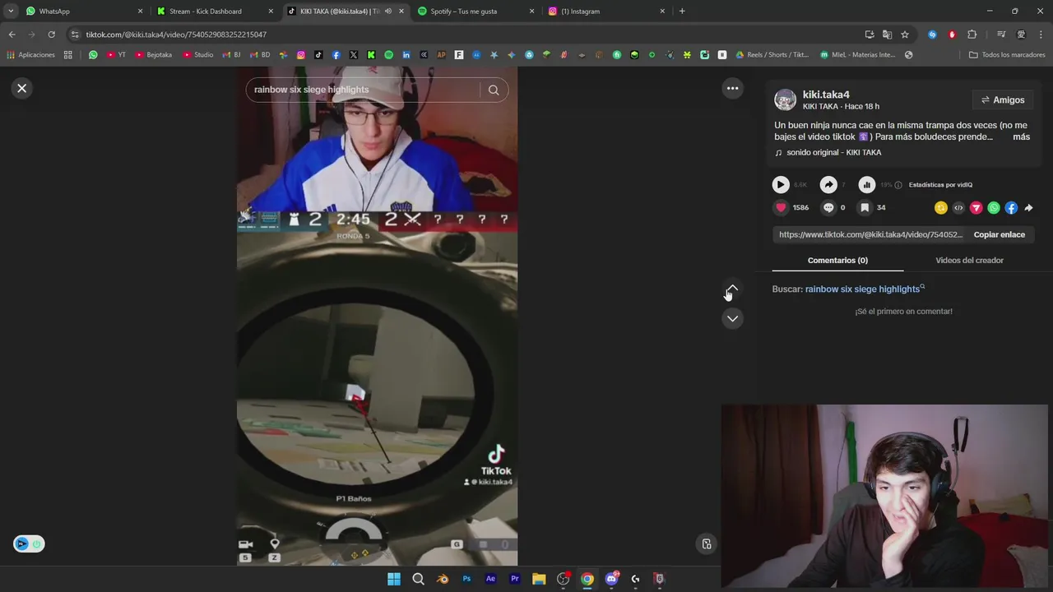Go to next video with down chevron
The width and height of the screenshot is (1053, 592).
(x=732, y=318)
